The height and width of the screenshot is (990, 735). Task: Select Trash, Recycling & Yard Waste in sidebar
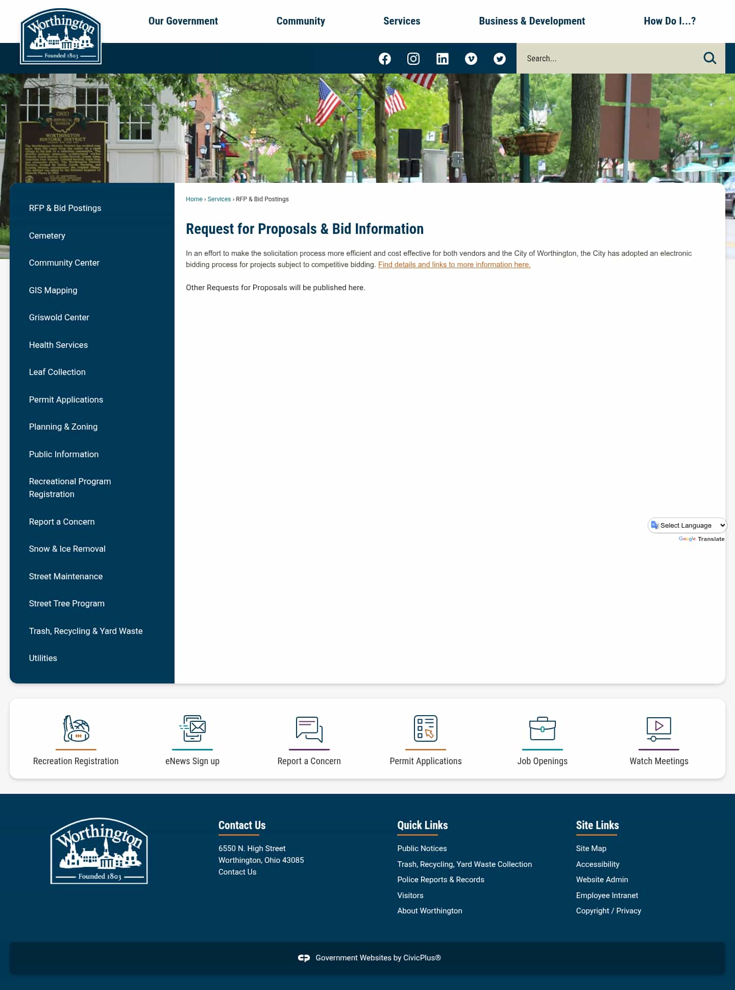86,631
